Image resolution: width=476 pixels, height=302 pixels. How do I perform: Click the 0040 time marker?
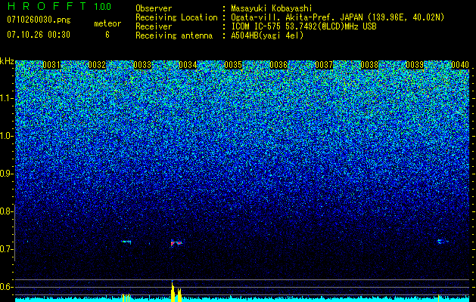tap(460, 65)
